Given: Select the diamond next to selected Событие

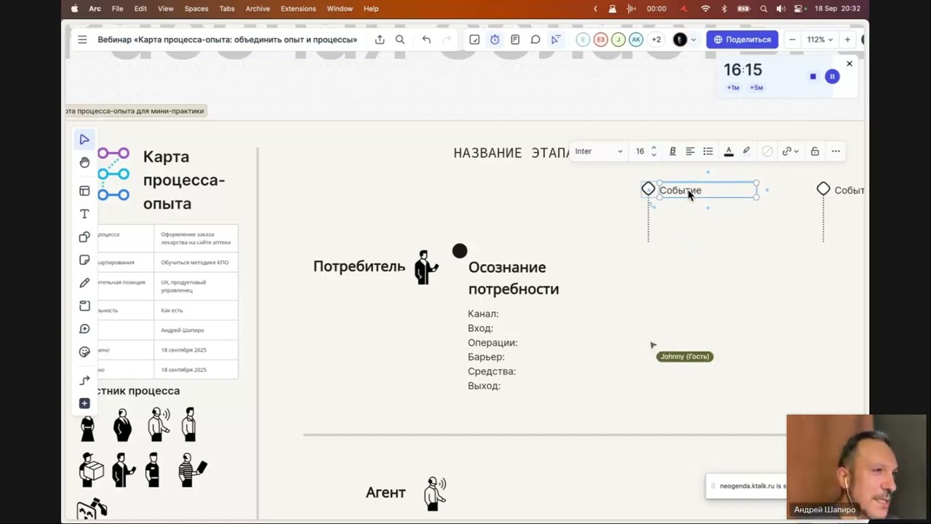Looking at the screenshot, I should [648, 189].
